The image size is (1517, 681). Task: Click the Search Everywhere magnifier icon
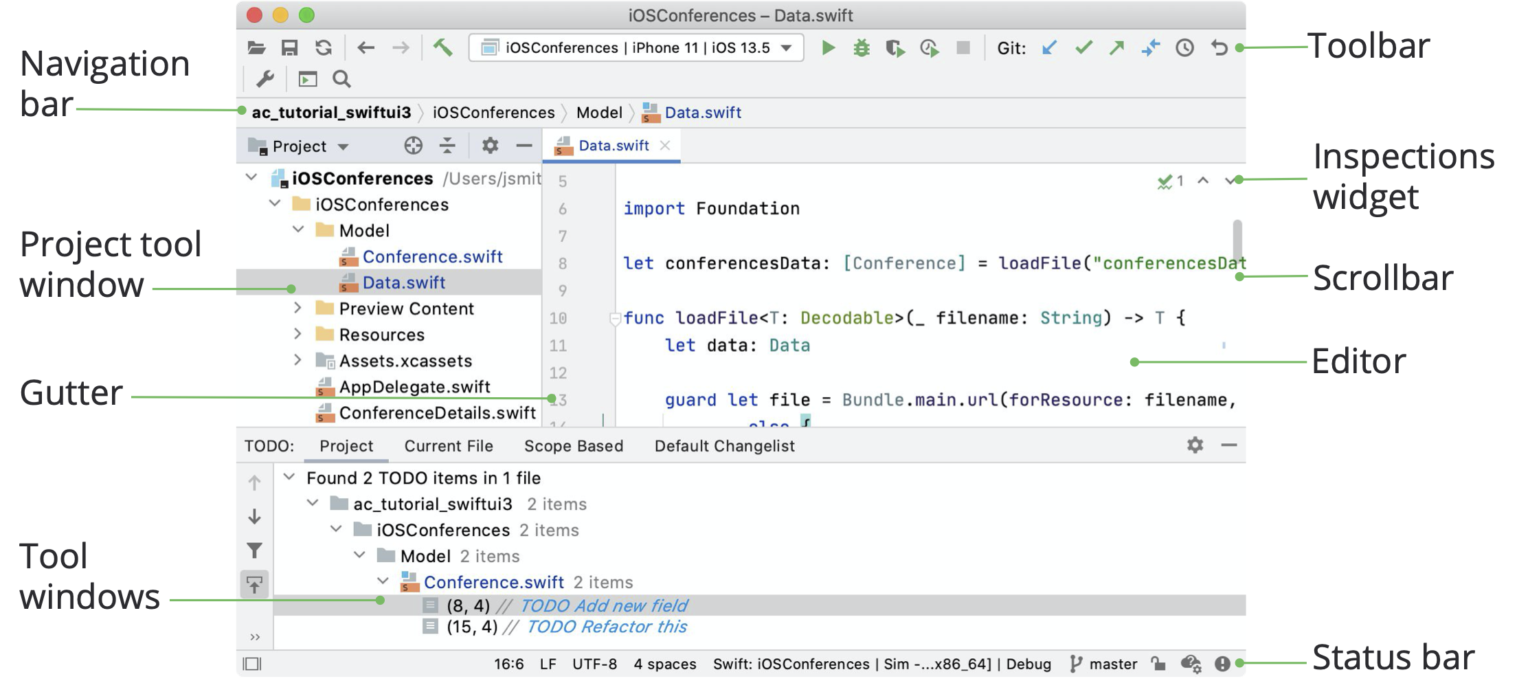click(341, 79)
